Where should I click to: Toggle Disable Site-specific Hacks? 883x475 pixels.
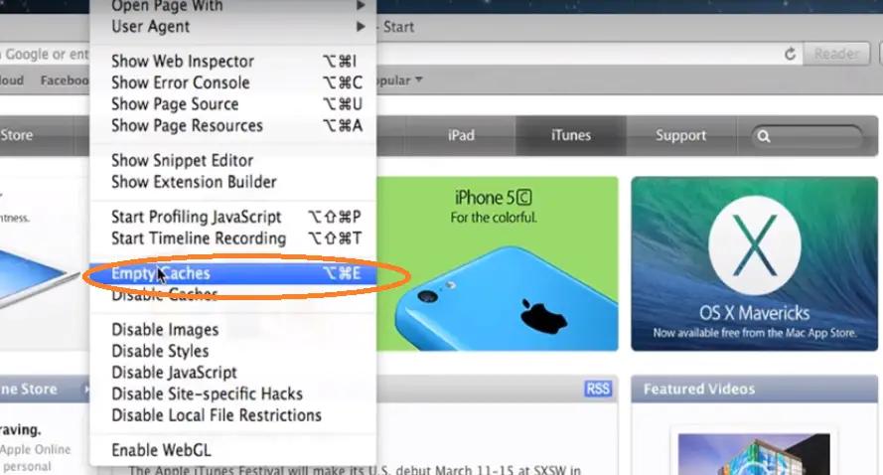point(233,394)
